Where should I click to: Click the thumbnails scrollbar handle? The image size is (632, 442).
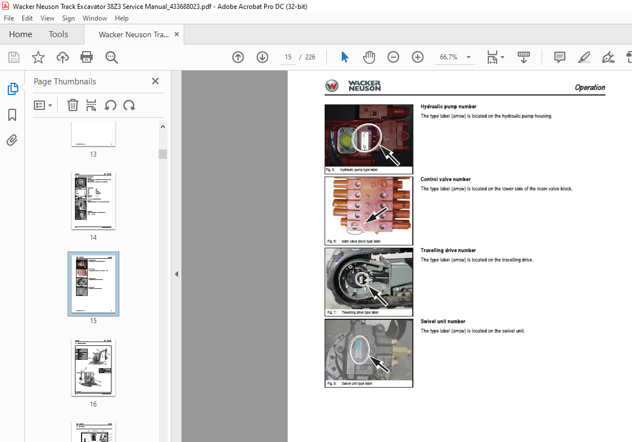click(x=163, y=154)
